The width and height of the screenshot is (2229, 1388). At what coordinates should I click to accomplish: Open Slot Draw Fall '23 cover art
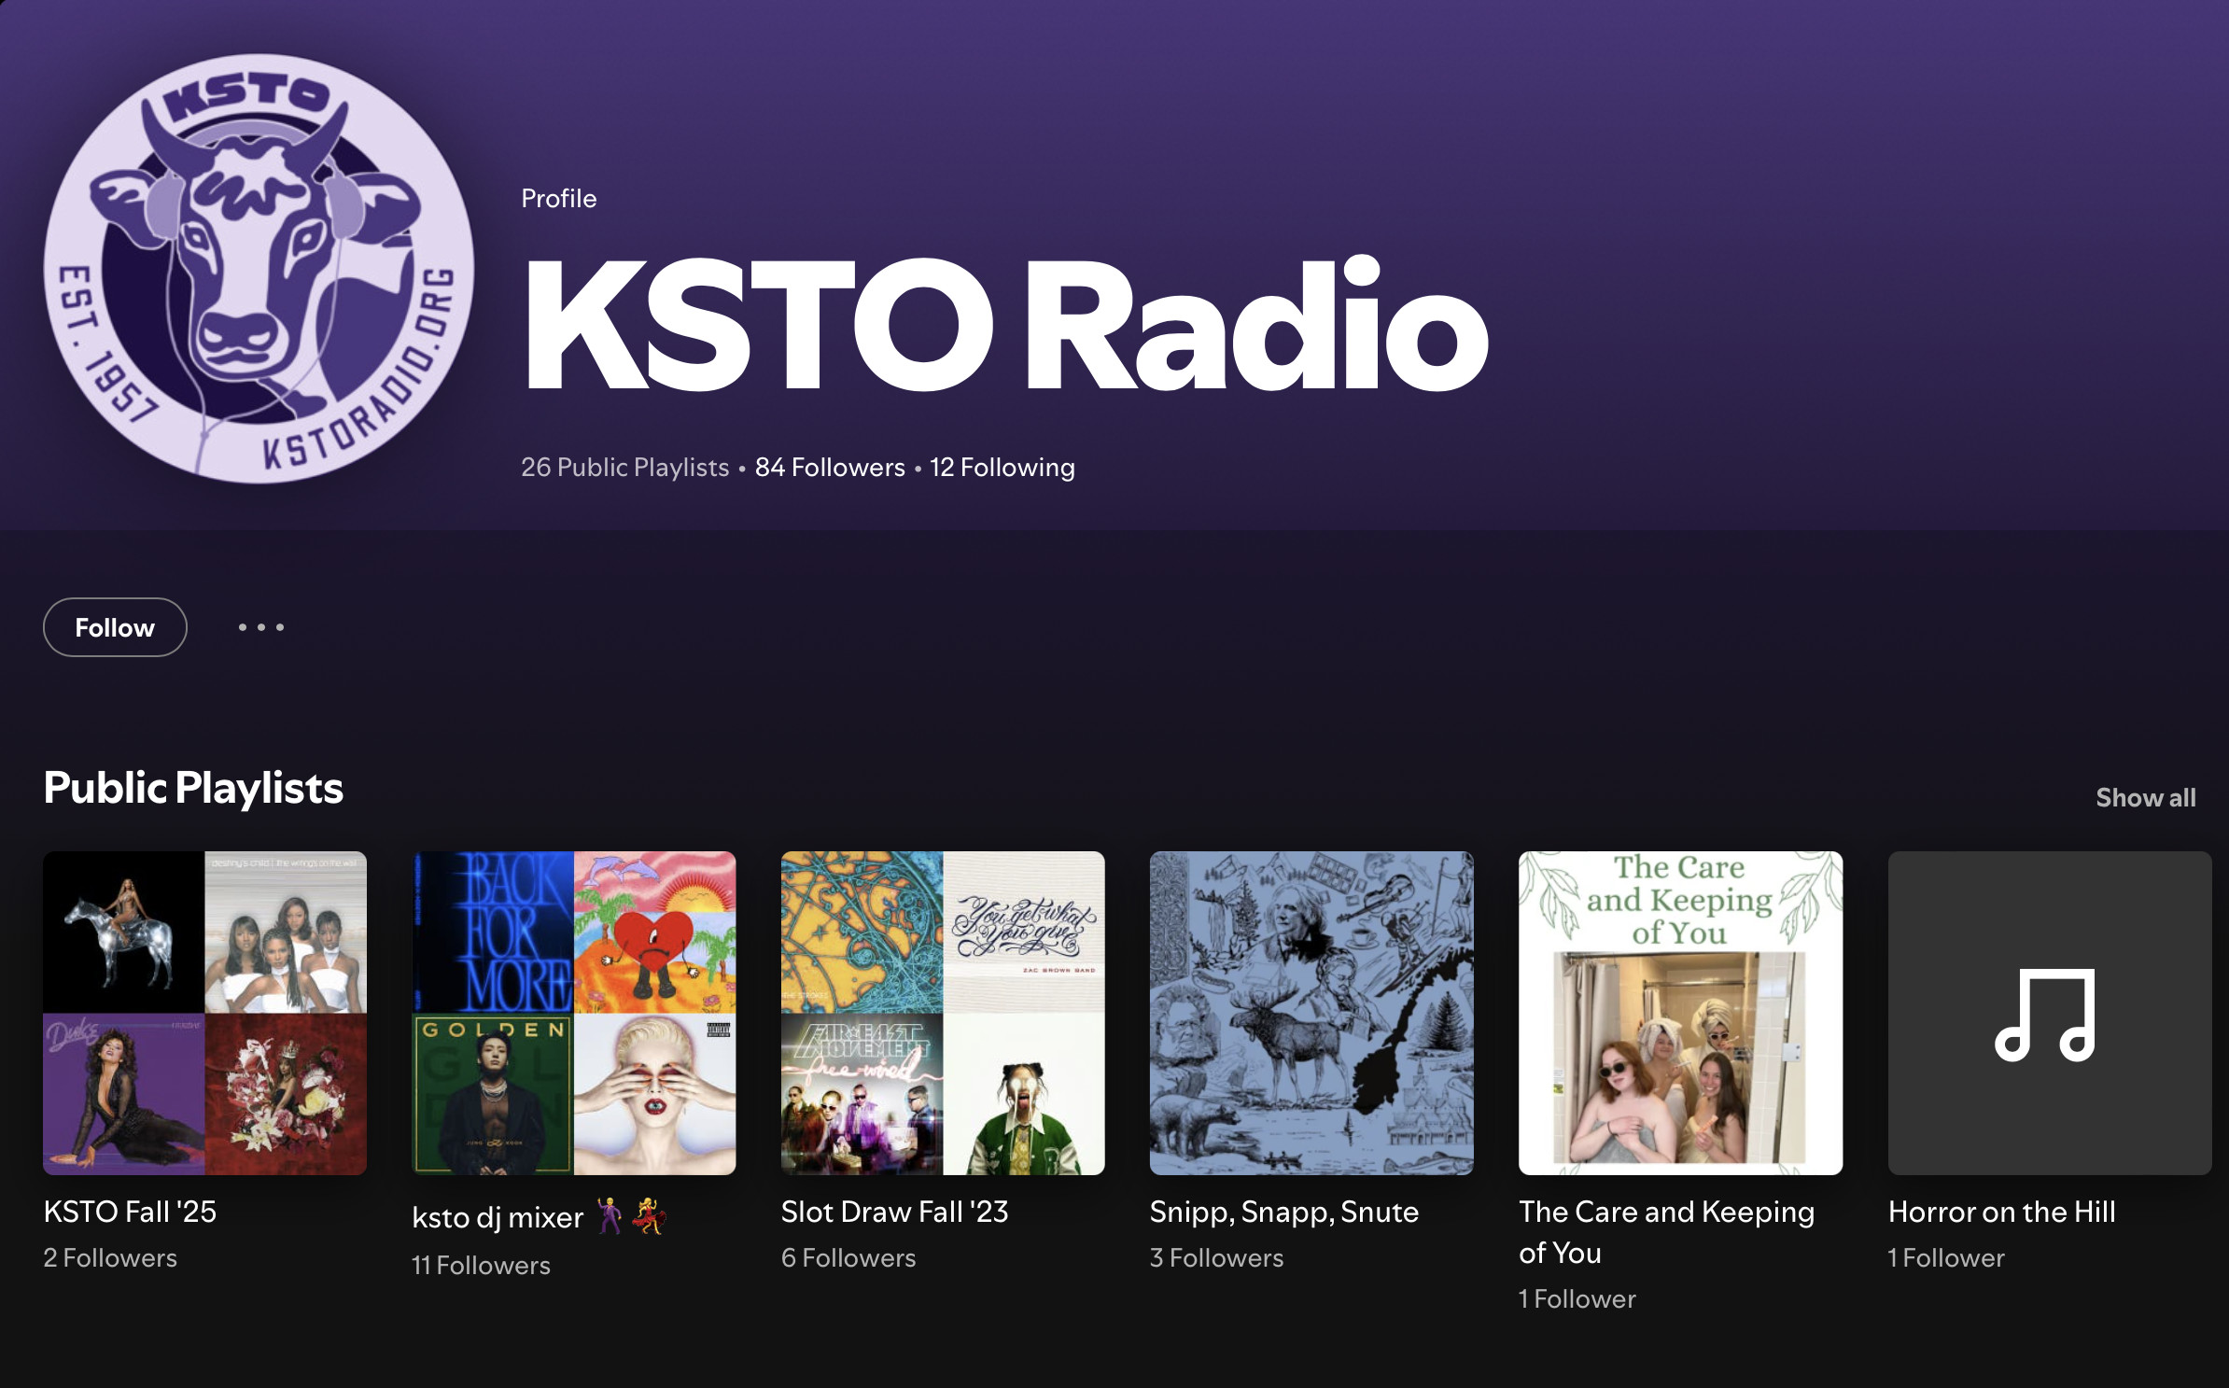(943, 1013)
